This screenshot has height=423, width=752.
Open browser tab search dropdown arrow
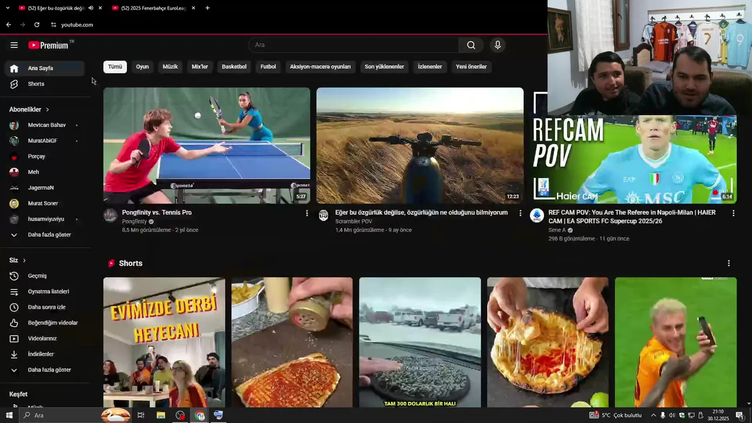(8, 8)
